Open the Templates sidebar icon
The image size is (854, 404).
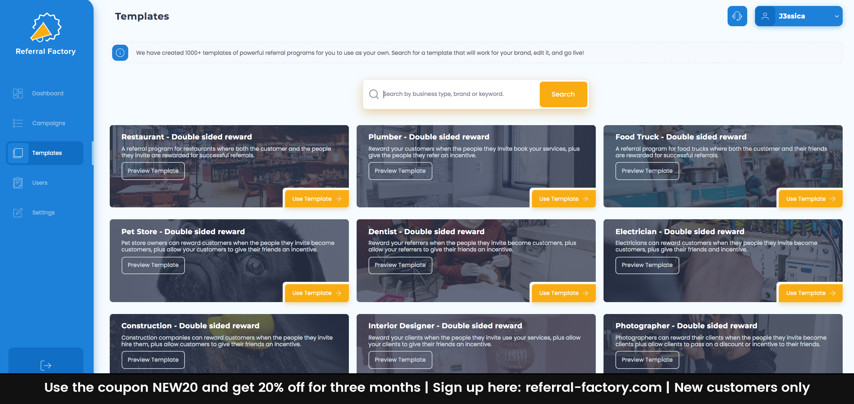point(18,153)
